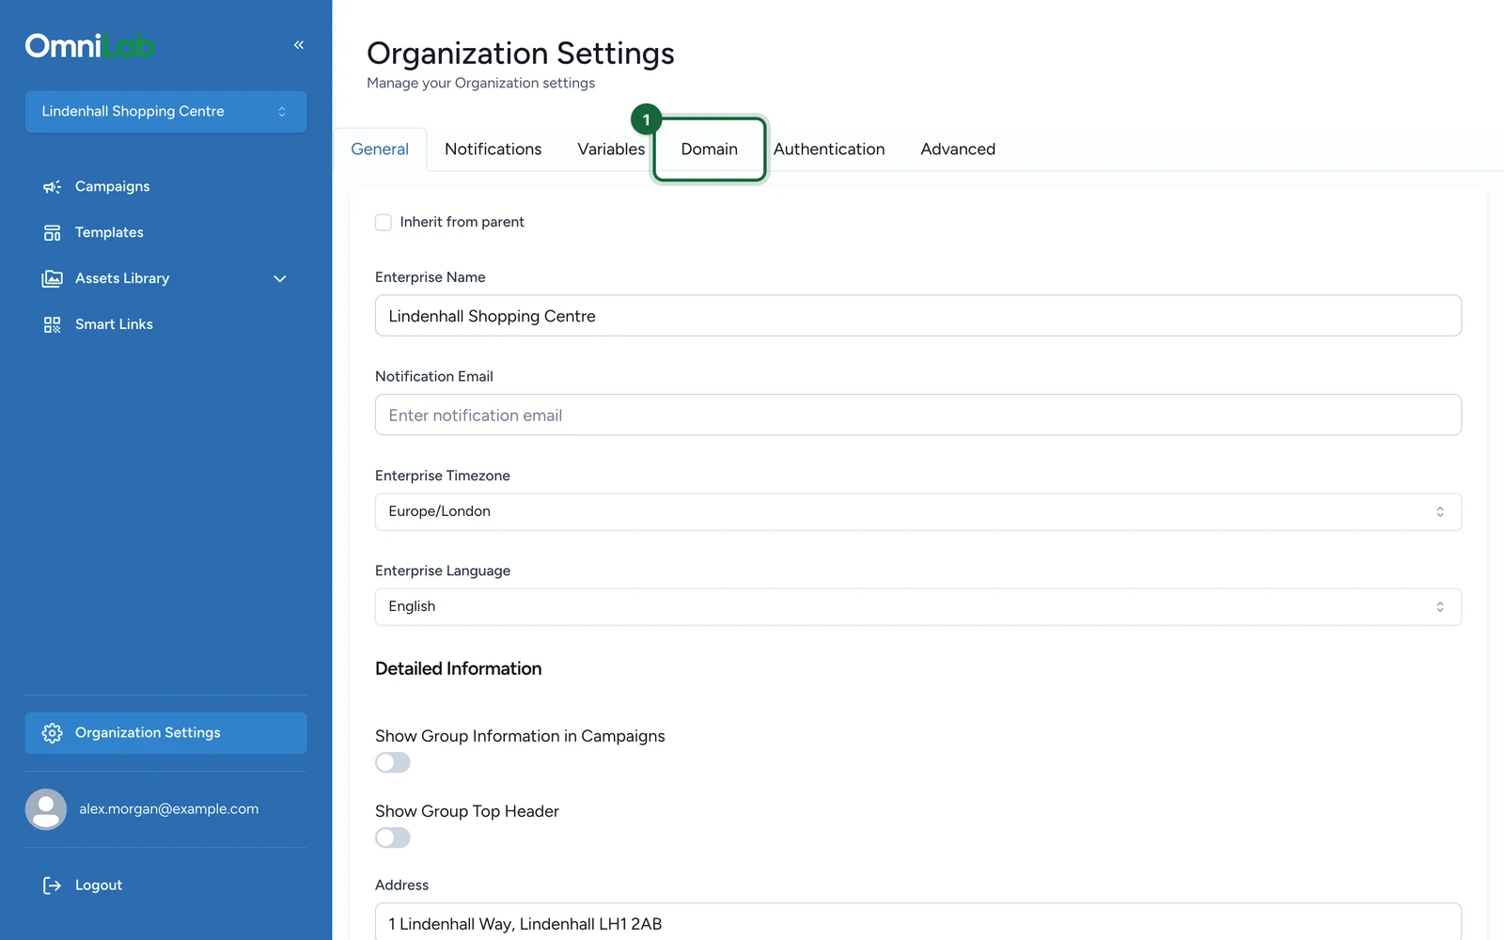The image size is (1504, 940).
Task: Open the Notifications tab
Action: [x=493, y=149]
